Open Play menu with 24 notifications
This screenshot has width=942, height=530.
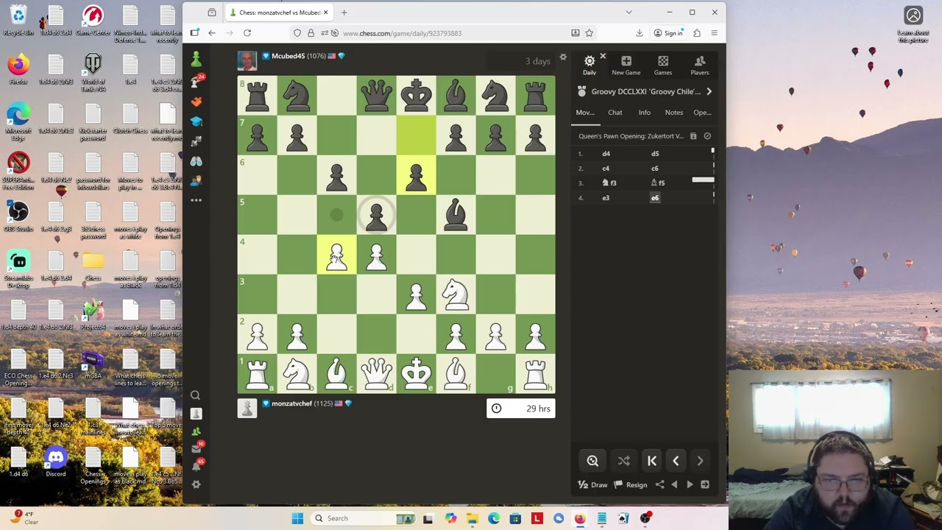tap(196, 81)
